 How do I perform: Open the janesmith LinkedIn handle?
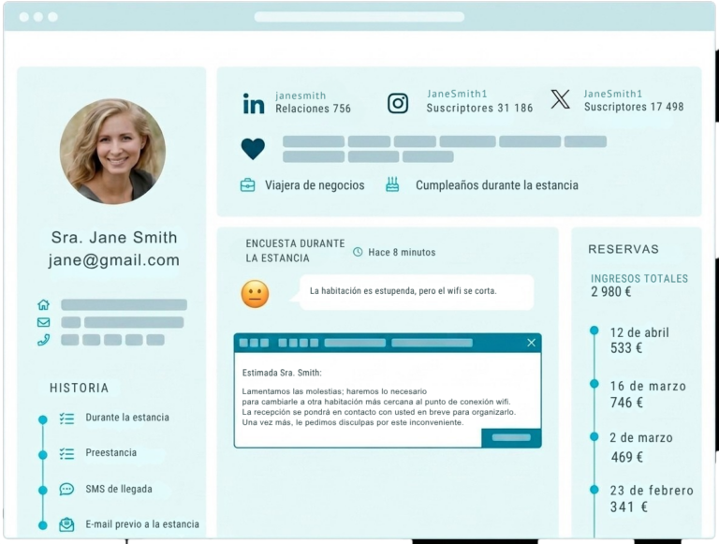coord(301,96)
